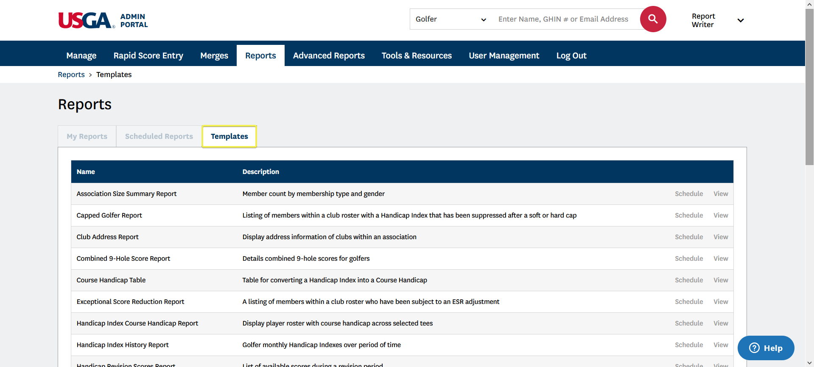This screenshot has width=814, height=367.
Task: Open the User Management menu
Action: pyautogui.click(x=504, y=55)
